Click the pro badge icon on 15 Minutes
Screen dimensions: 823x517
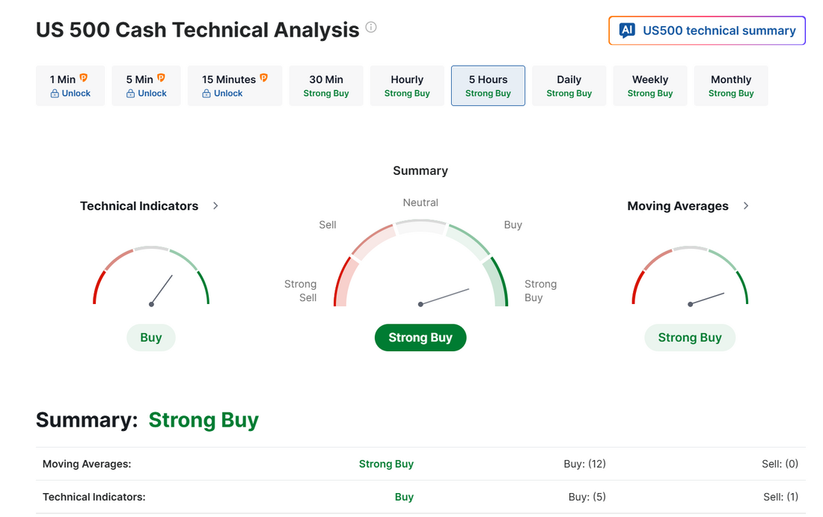pyautogui.click(x=263, y=78)
